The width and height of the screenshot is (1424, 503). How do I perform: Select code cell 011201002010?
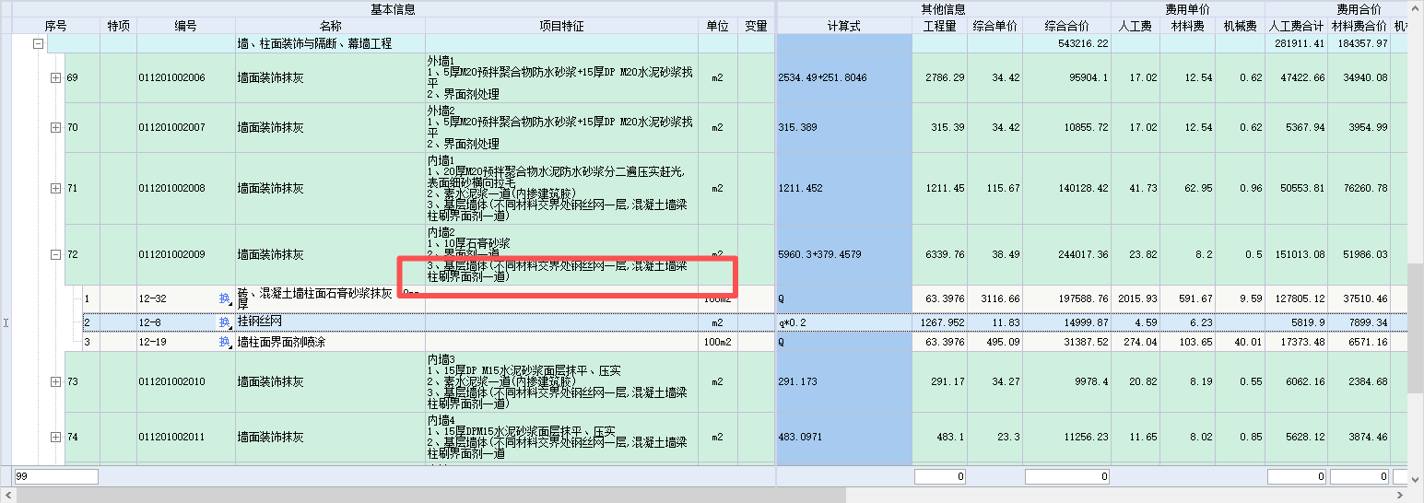click(186, 381)
